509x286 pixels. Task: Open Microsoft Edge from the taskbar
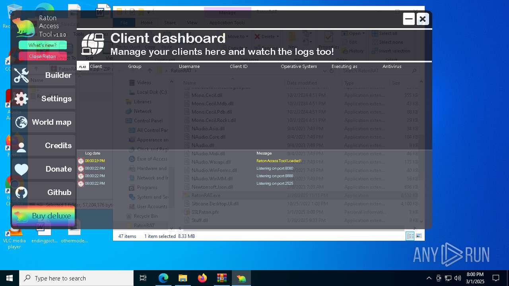(x=163, y=278)
